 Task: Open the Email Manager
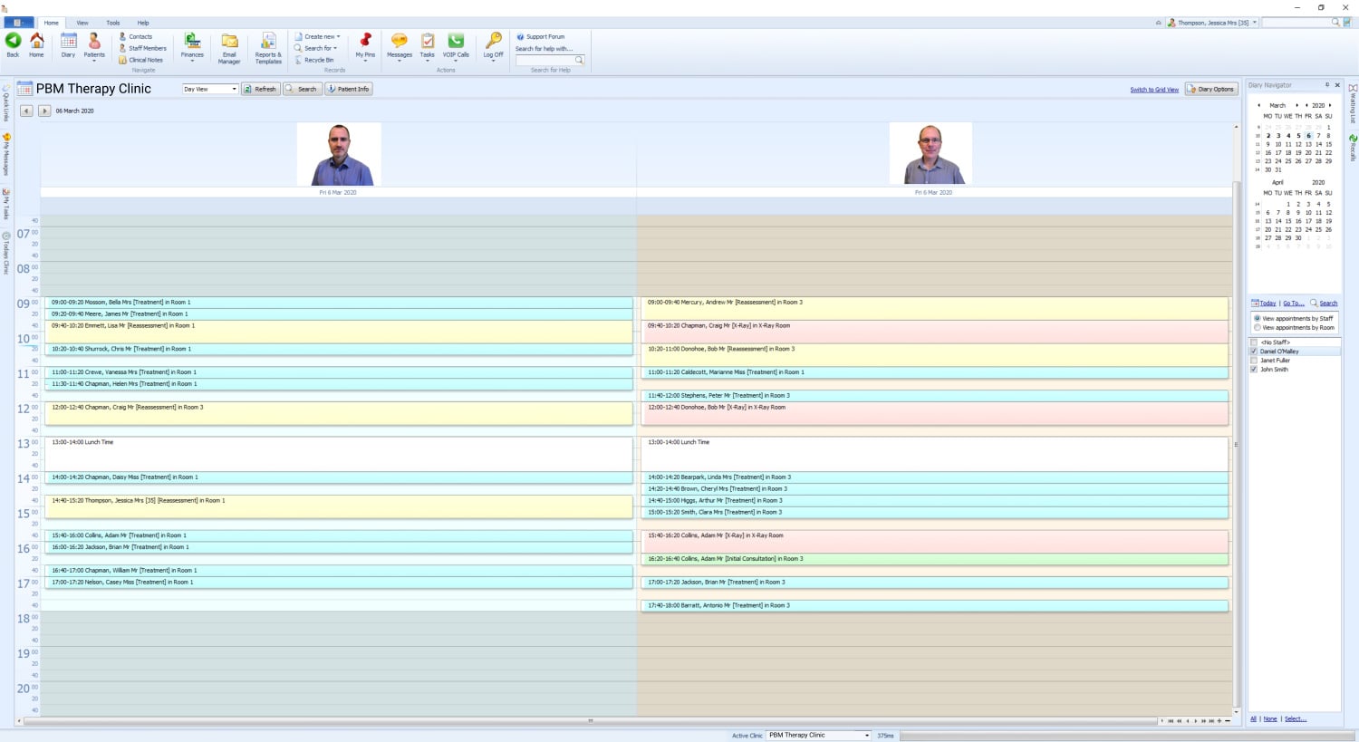point(229,43)
